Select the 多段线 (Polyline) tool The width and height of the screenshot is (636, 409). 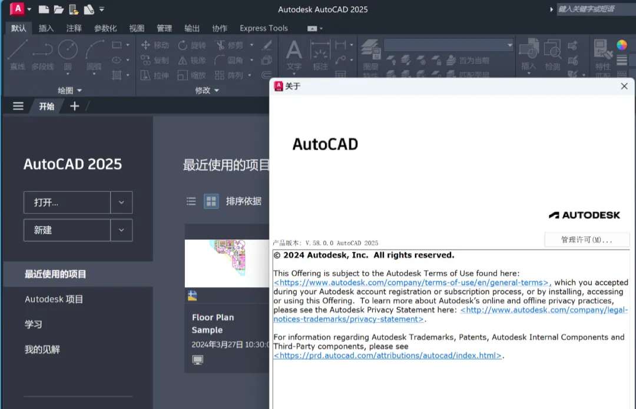click(x=42, y=55)
